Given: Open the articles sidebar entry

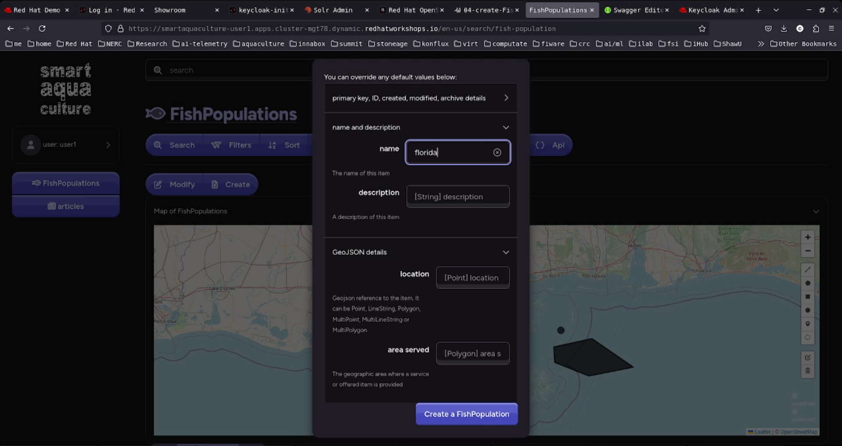Looking at the screenshot, I should 65,206.
